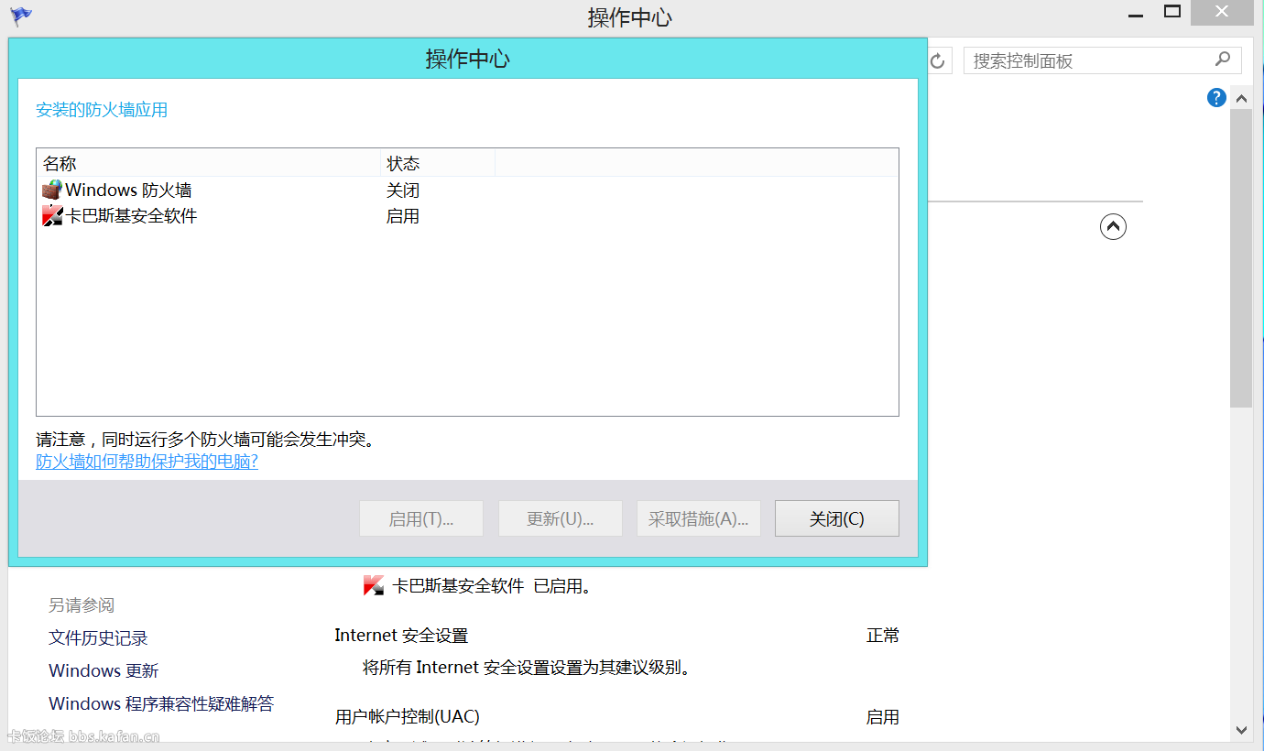This screenshot has width=1264, height=751.
Task: Click the Kaspersky icon beside 已启用 text
Action: [x=373, y=585]
